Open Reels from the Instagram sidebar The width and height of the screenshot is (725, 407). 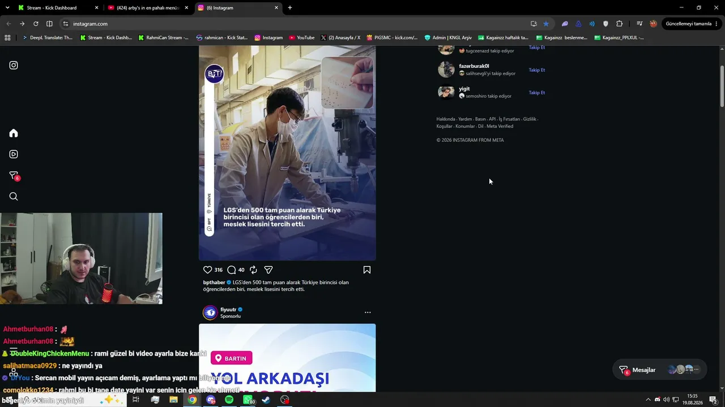[x=14, y=154]
